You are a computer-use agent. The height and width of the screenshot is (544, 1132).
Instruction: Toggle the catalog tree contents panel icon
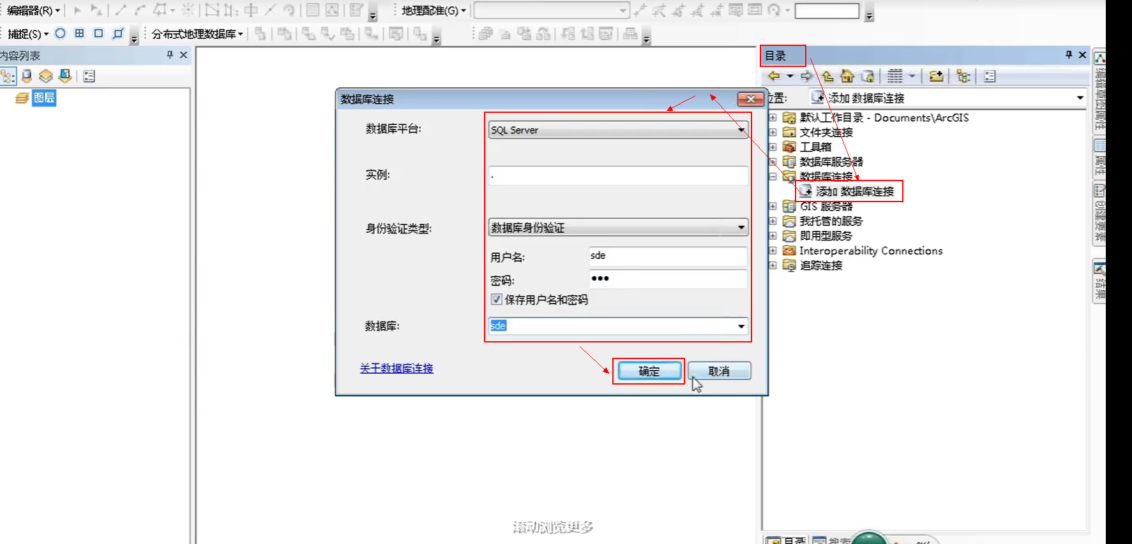tap(963, 77)
